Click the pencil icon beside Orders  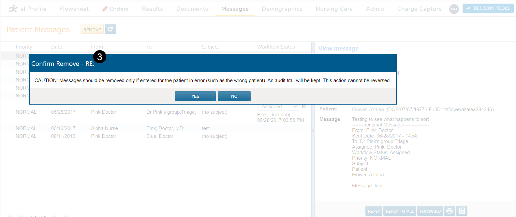tap(105, 9)
